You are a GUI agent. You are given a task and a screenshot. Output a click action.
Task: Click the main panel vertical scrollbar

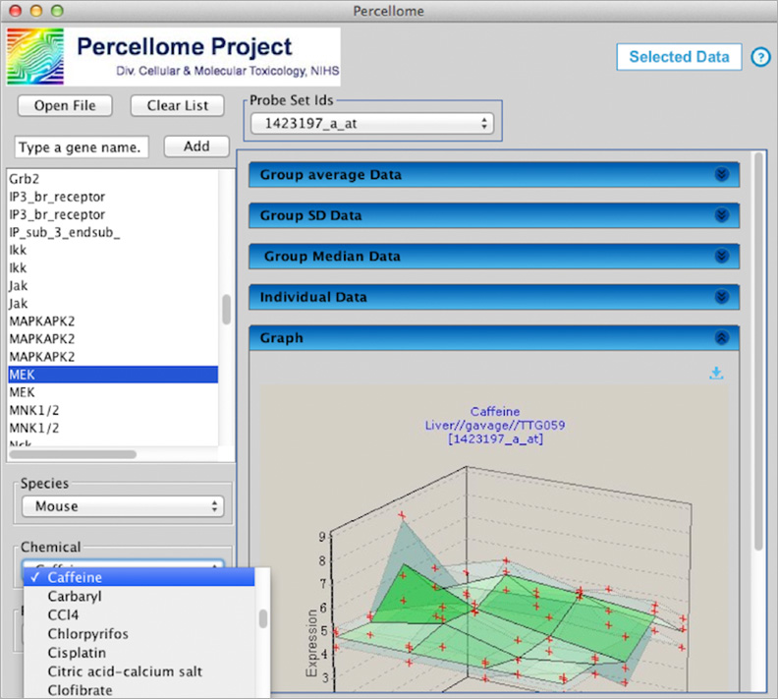tap(758, 351)
